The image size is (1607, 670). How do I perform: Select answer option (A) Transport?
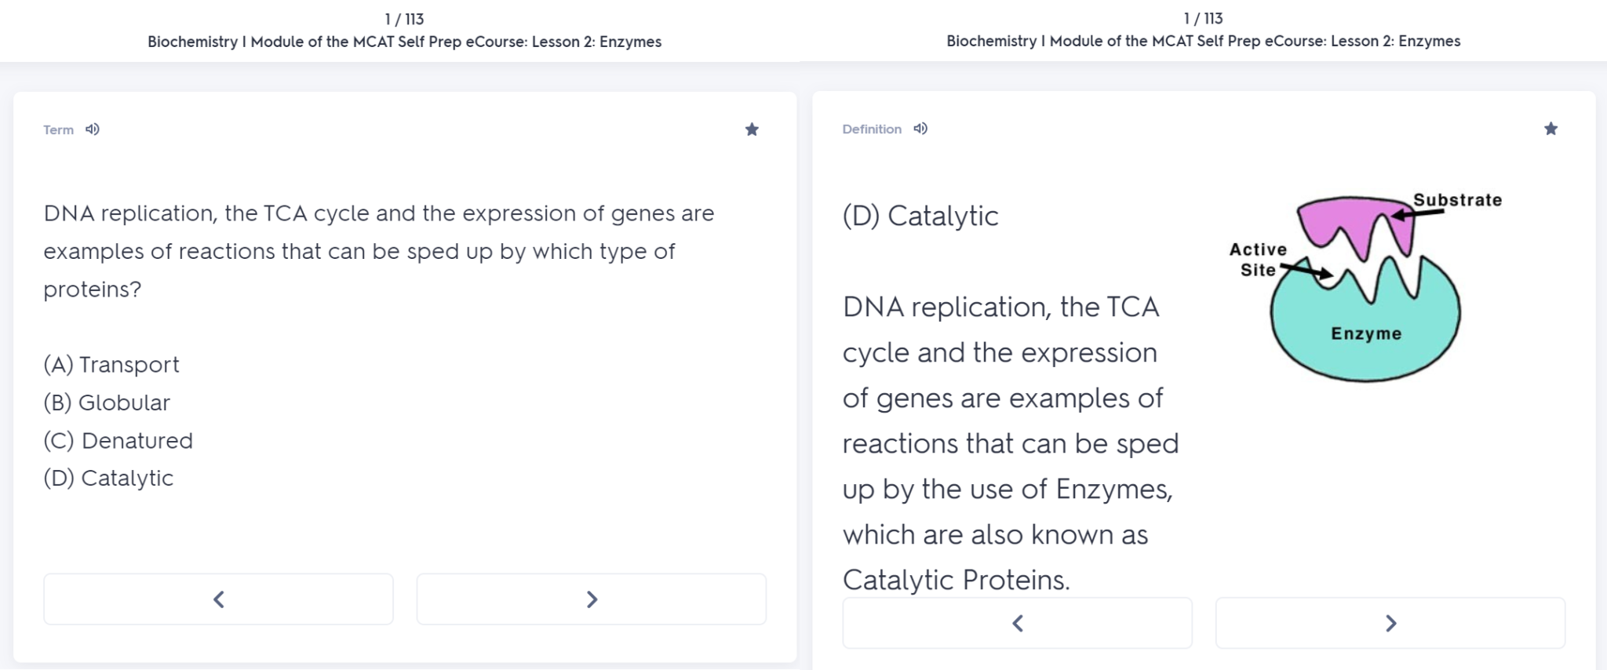111,365
